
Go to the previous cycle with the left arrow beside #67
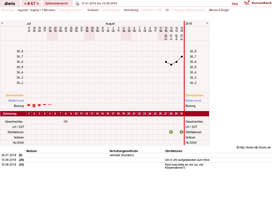25,4
